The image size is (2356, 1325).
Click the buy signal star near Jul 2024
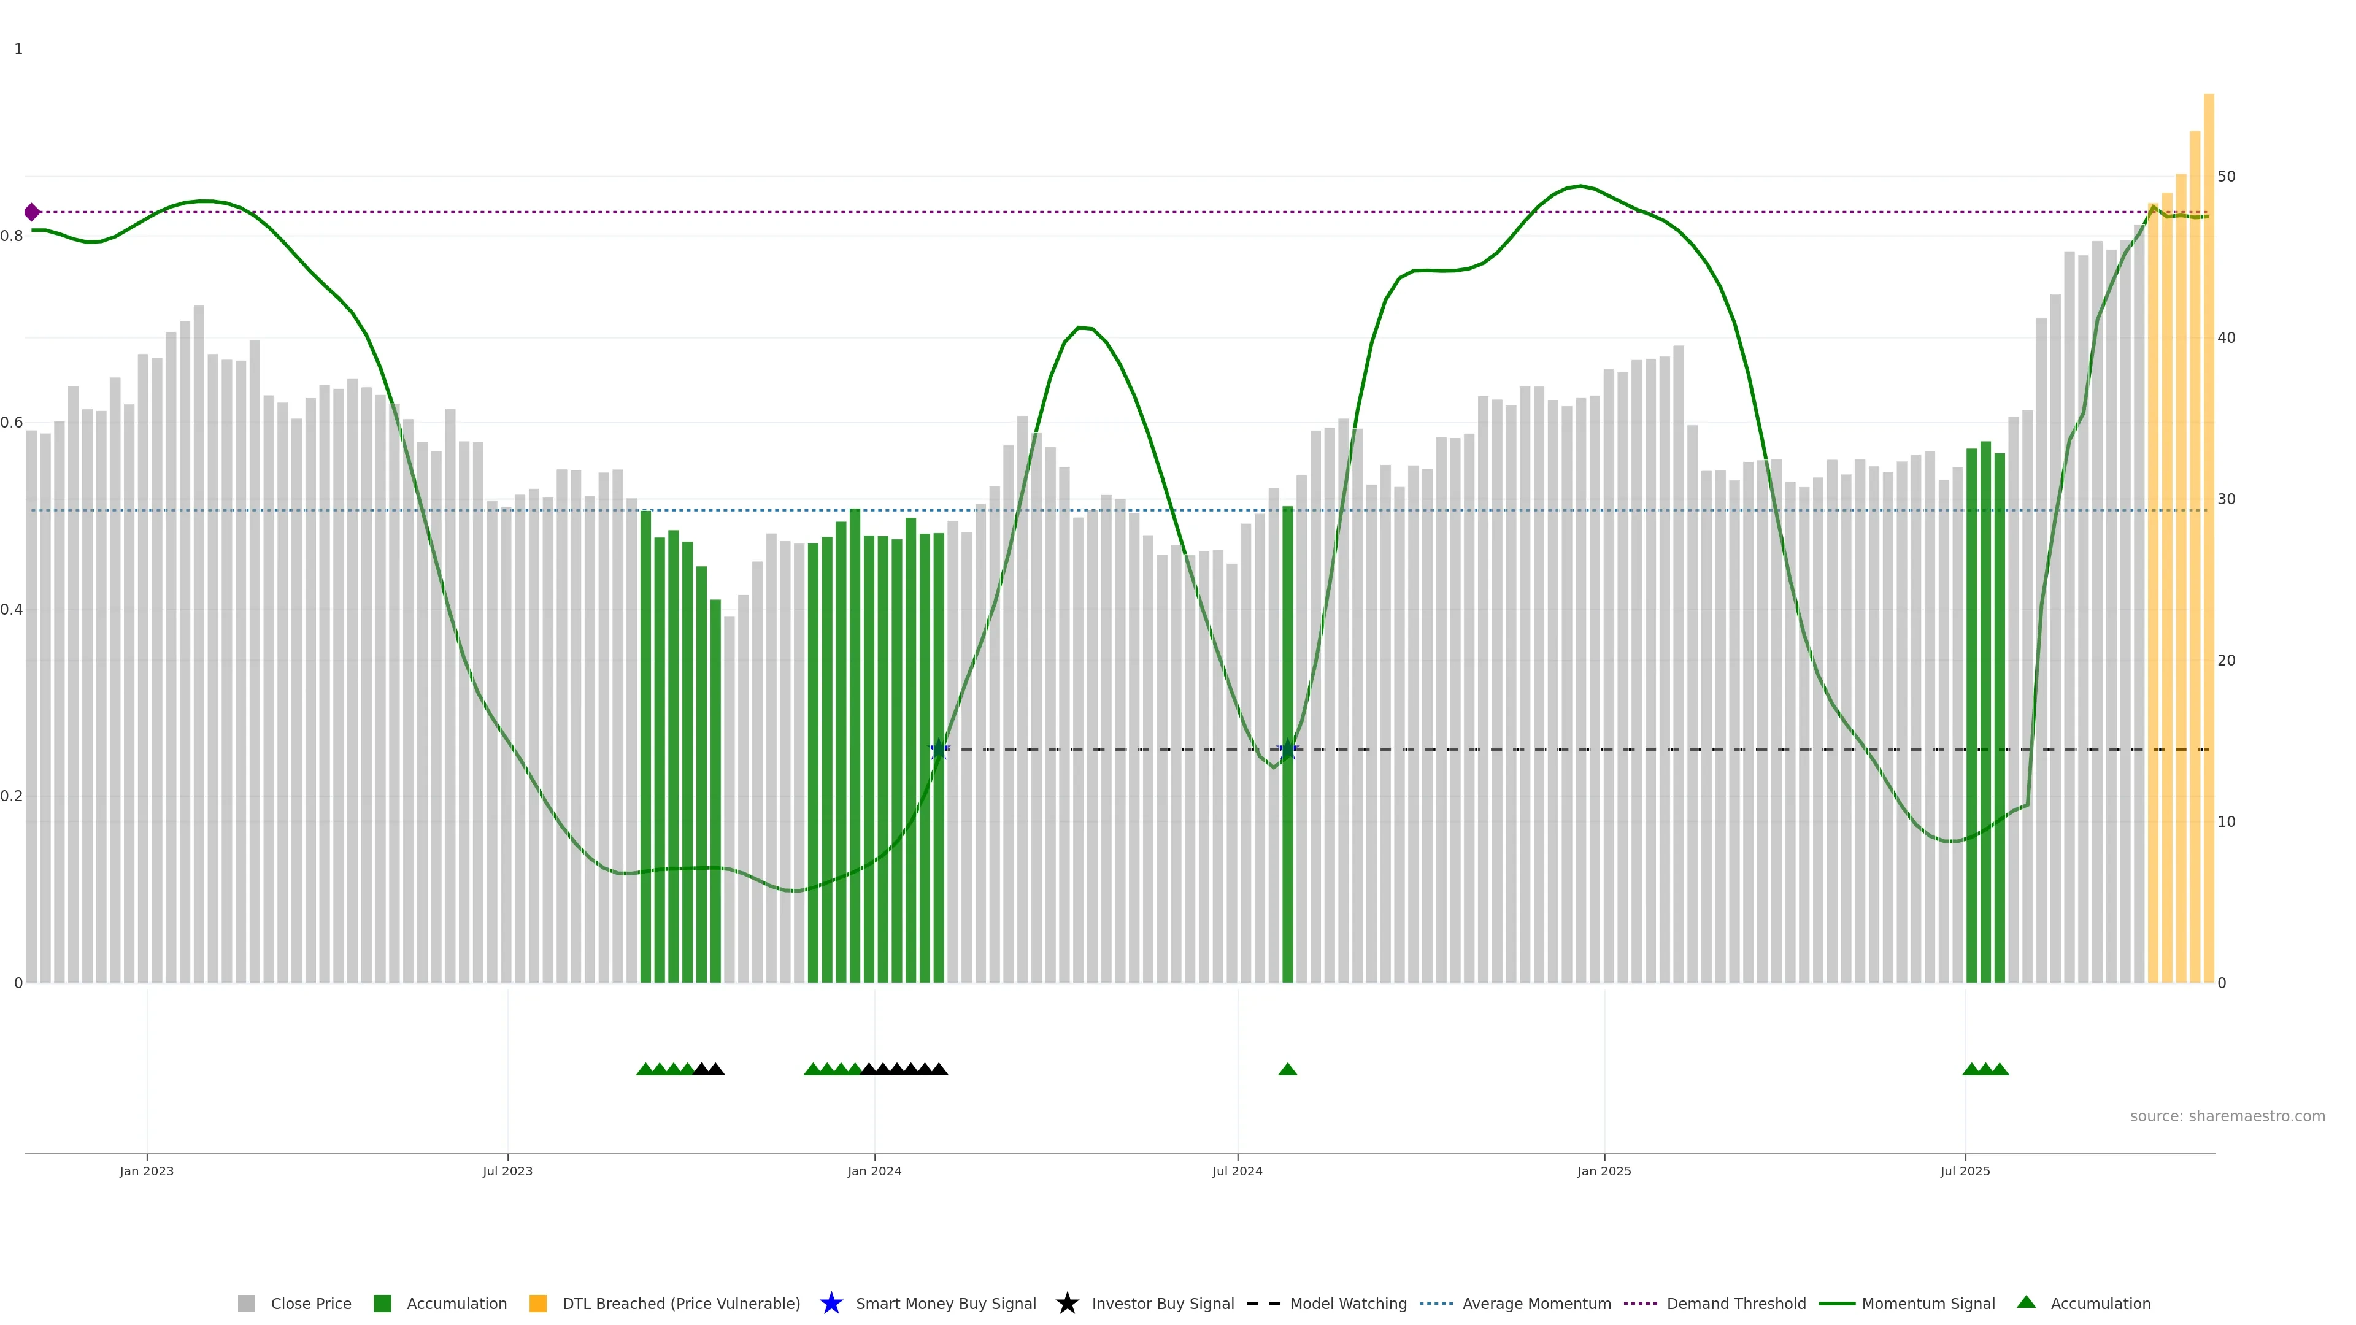click(x=1287, y=749)
